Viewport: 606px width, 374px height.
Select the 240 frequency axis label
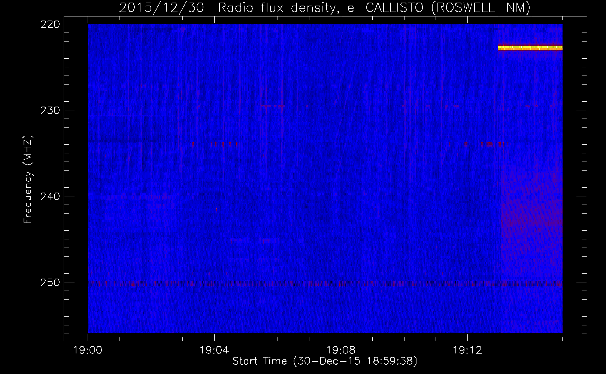click(50, 196)
